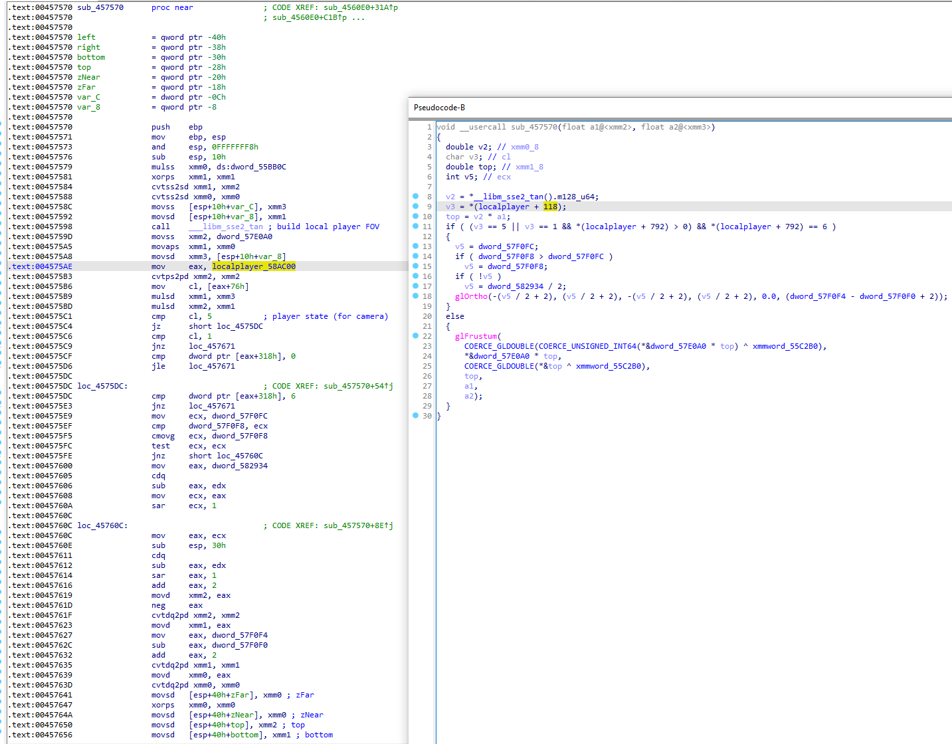Click the 'player state (for camera)' comment
952x744 pixels.
(x=330, y=316)
